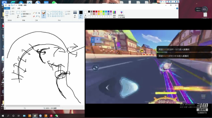Choose the Oval shape
This screenshot has width=212, height=118.
[53, 12]
